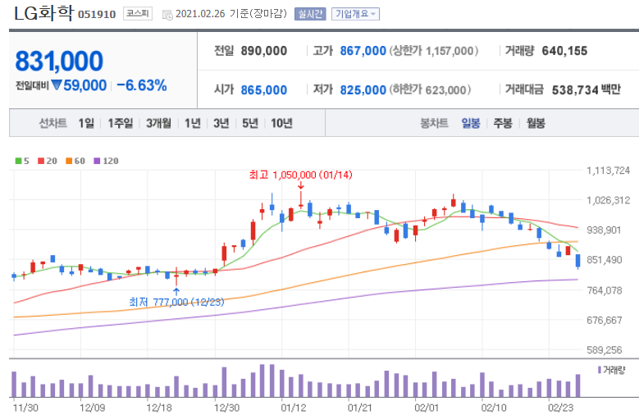This screenshot has height=415, width=639.
Task: Select the 5년 line chart tab
Action: (x=250, y=123)
